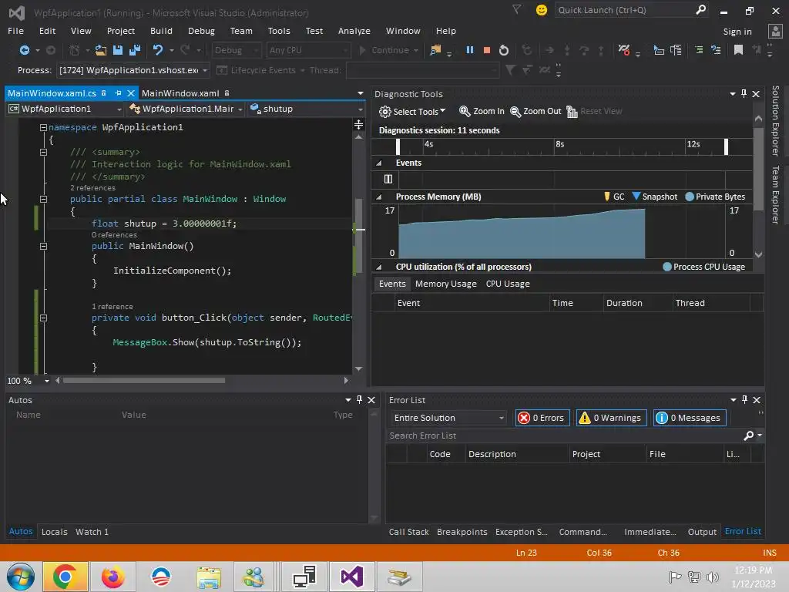Open Chrome from the taskbar
The image size is (789, 592).
pos(65,577)
